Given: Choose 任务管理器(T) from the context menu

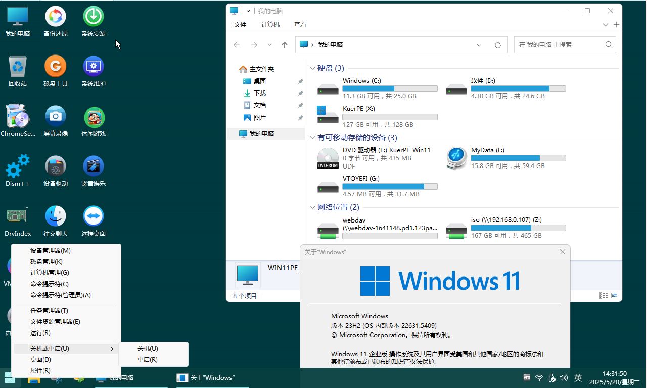Looking at the screenshot, I should 66,311.
